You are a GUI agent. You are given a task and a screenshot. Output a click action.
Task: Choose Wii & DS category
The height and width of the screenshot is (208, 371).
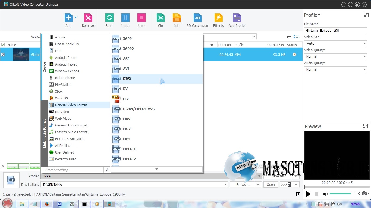79,98
